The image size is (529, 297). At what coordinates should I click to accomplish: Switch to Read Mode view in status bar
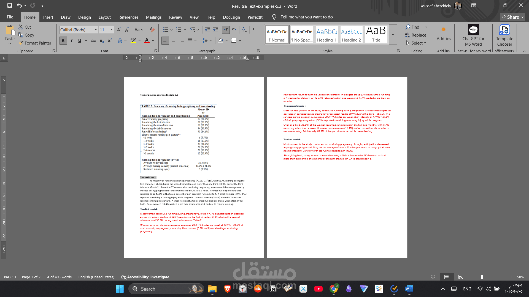point(433,277)
